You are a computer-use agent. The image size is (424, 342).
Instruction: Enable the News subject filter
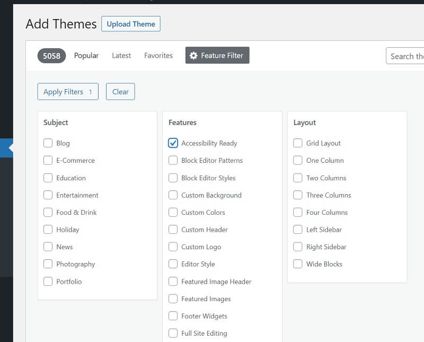(x=48, y=247)
